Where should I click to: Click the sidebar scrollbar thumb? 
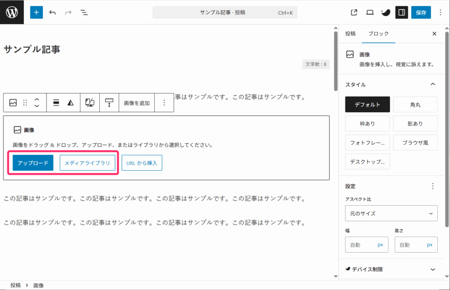tap(447, 129)
